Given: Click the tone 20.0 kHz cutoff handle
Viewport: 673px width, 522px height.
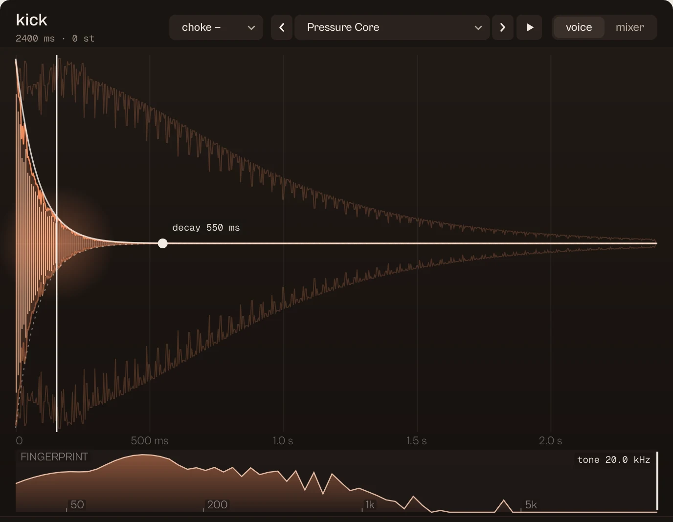Looking at the screenshot, I should pyautogui.click(x=657, y=481).
